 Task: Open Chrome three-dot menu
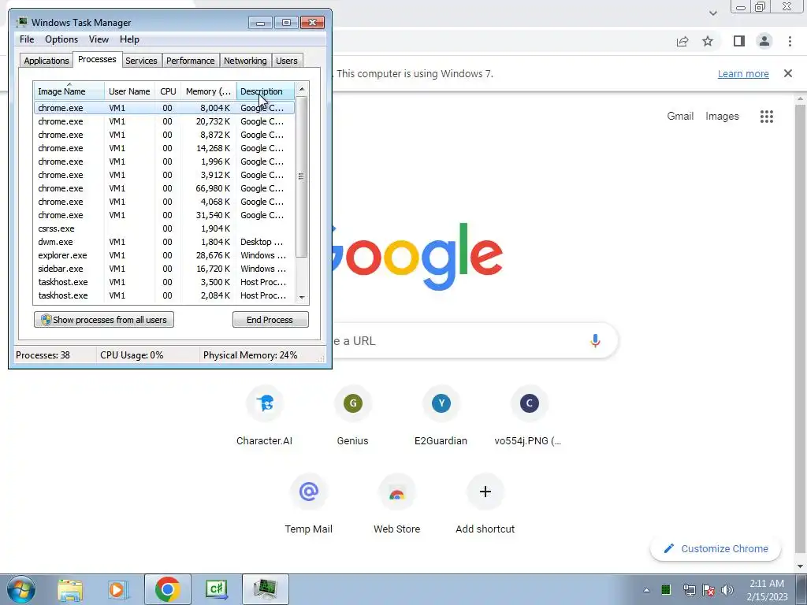(x=790, y=41)
